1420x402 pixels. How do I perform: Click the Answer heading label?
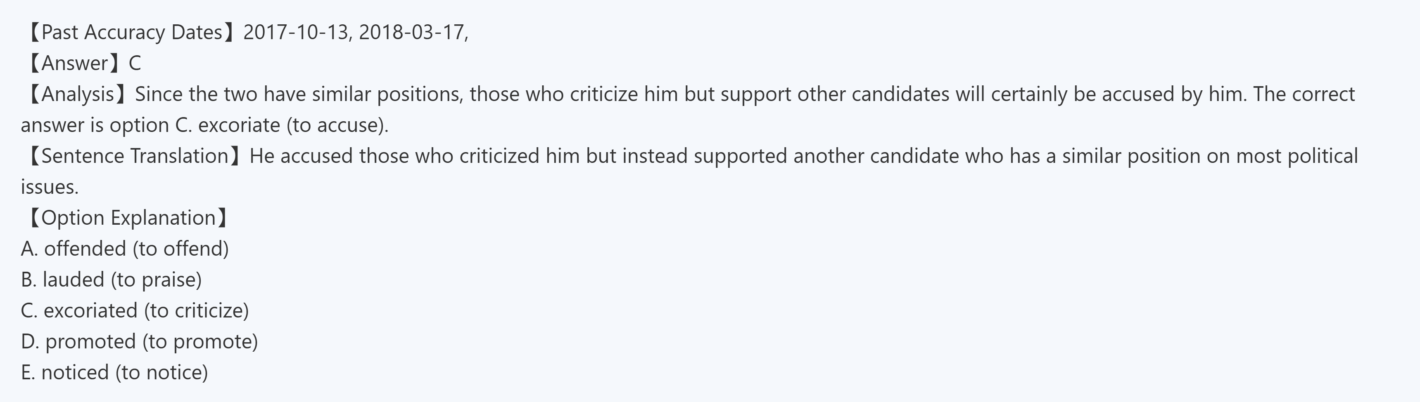[x=74, y=63]
